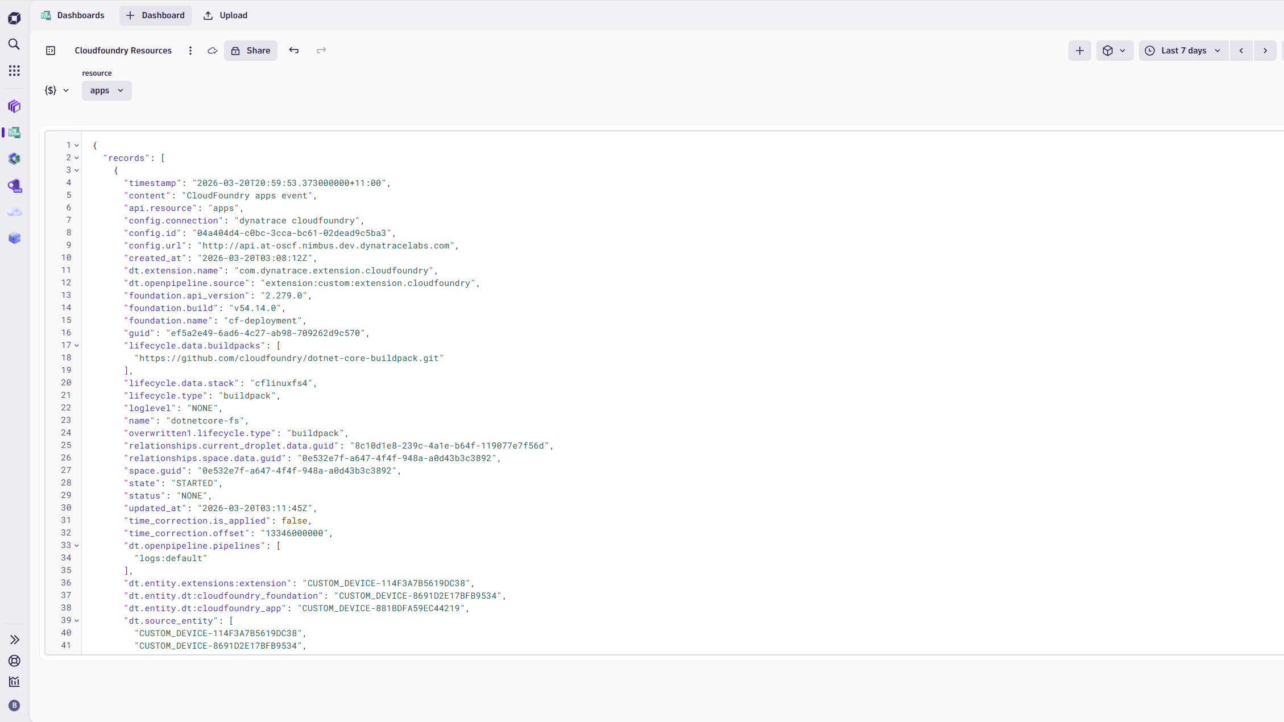Open the Help lifebuoy icon at the bottom

(x=14, y=661)
